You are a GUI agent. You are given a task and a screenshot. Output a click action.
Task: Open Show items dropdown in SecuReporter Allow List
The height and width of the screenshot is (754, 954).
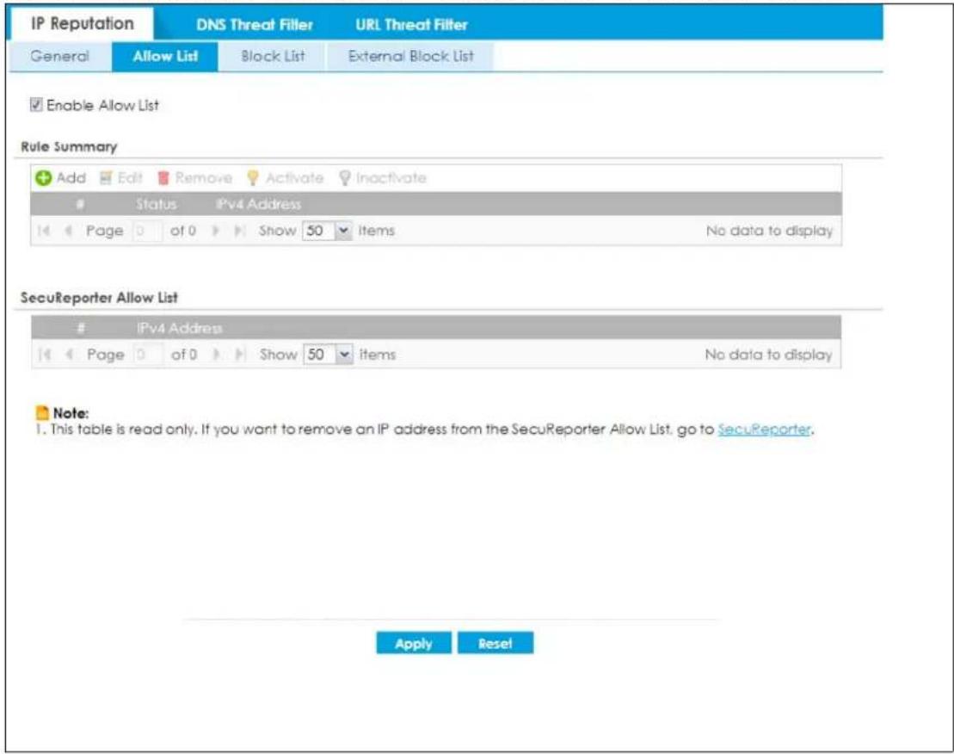pyautogui.click(x=344, y=354)
